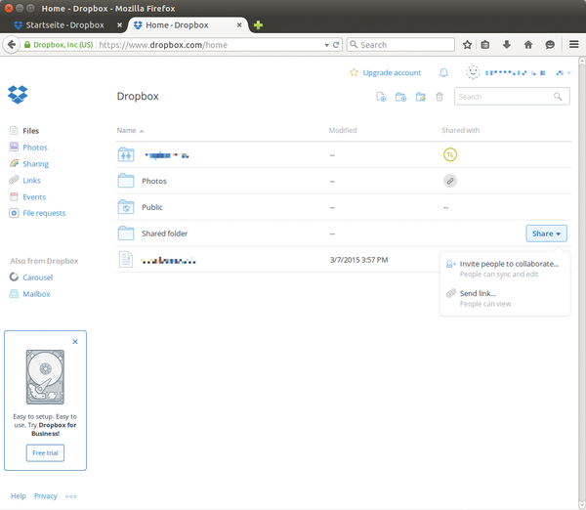This screenshot has width=586, height=510.
Task: Close the Home - Dropbox tab
Action: click(x=239, y=25)
